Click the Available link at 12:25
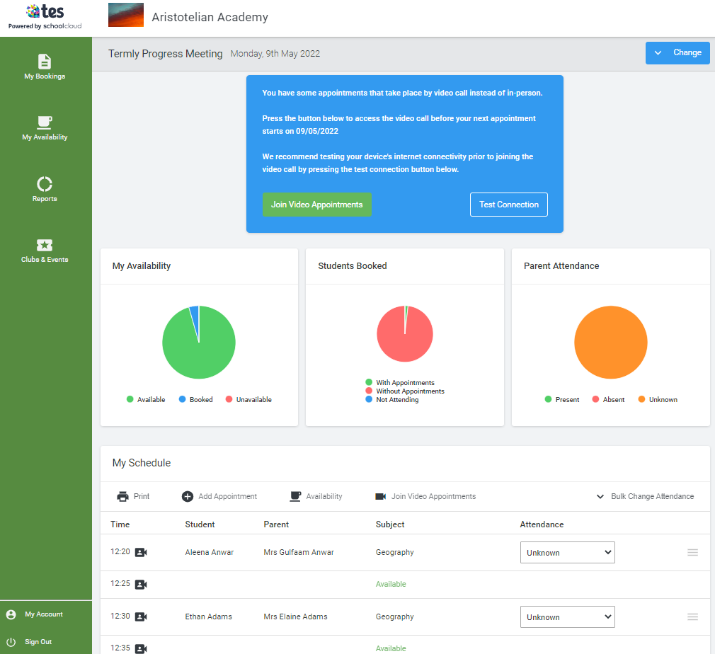 (391, 584)
